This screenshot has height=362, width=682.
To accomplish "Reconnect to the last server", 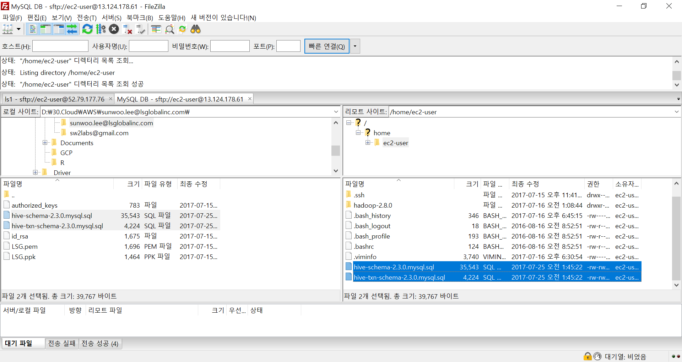I will click(x=141, y=29).
